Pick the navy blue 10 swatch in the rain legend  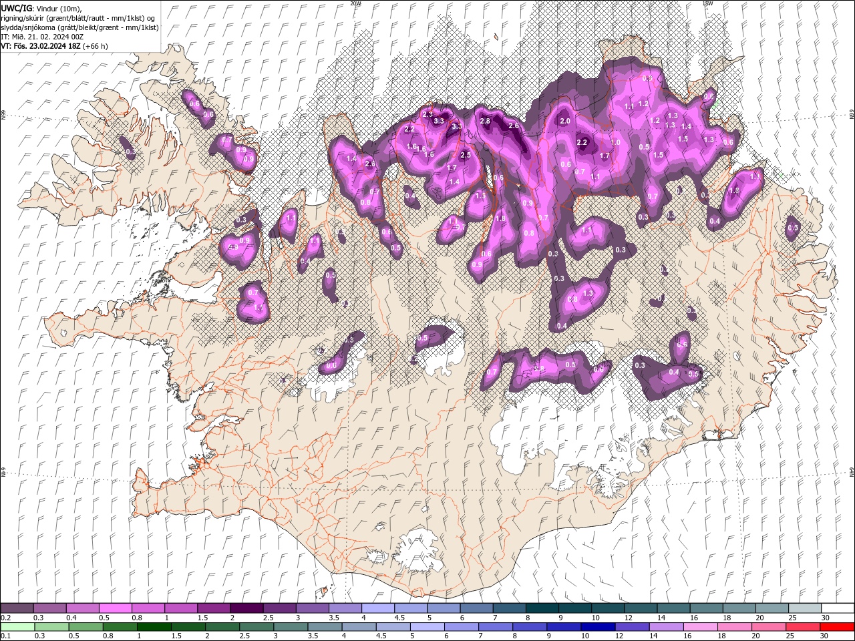597,627
